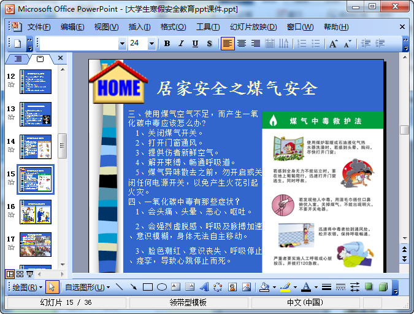Toggle underline formatting
Image resolution: width=414 pixels, height=314 pixels.
pyautogui.click(x=195, y=44)
